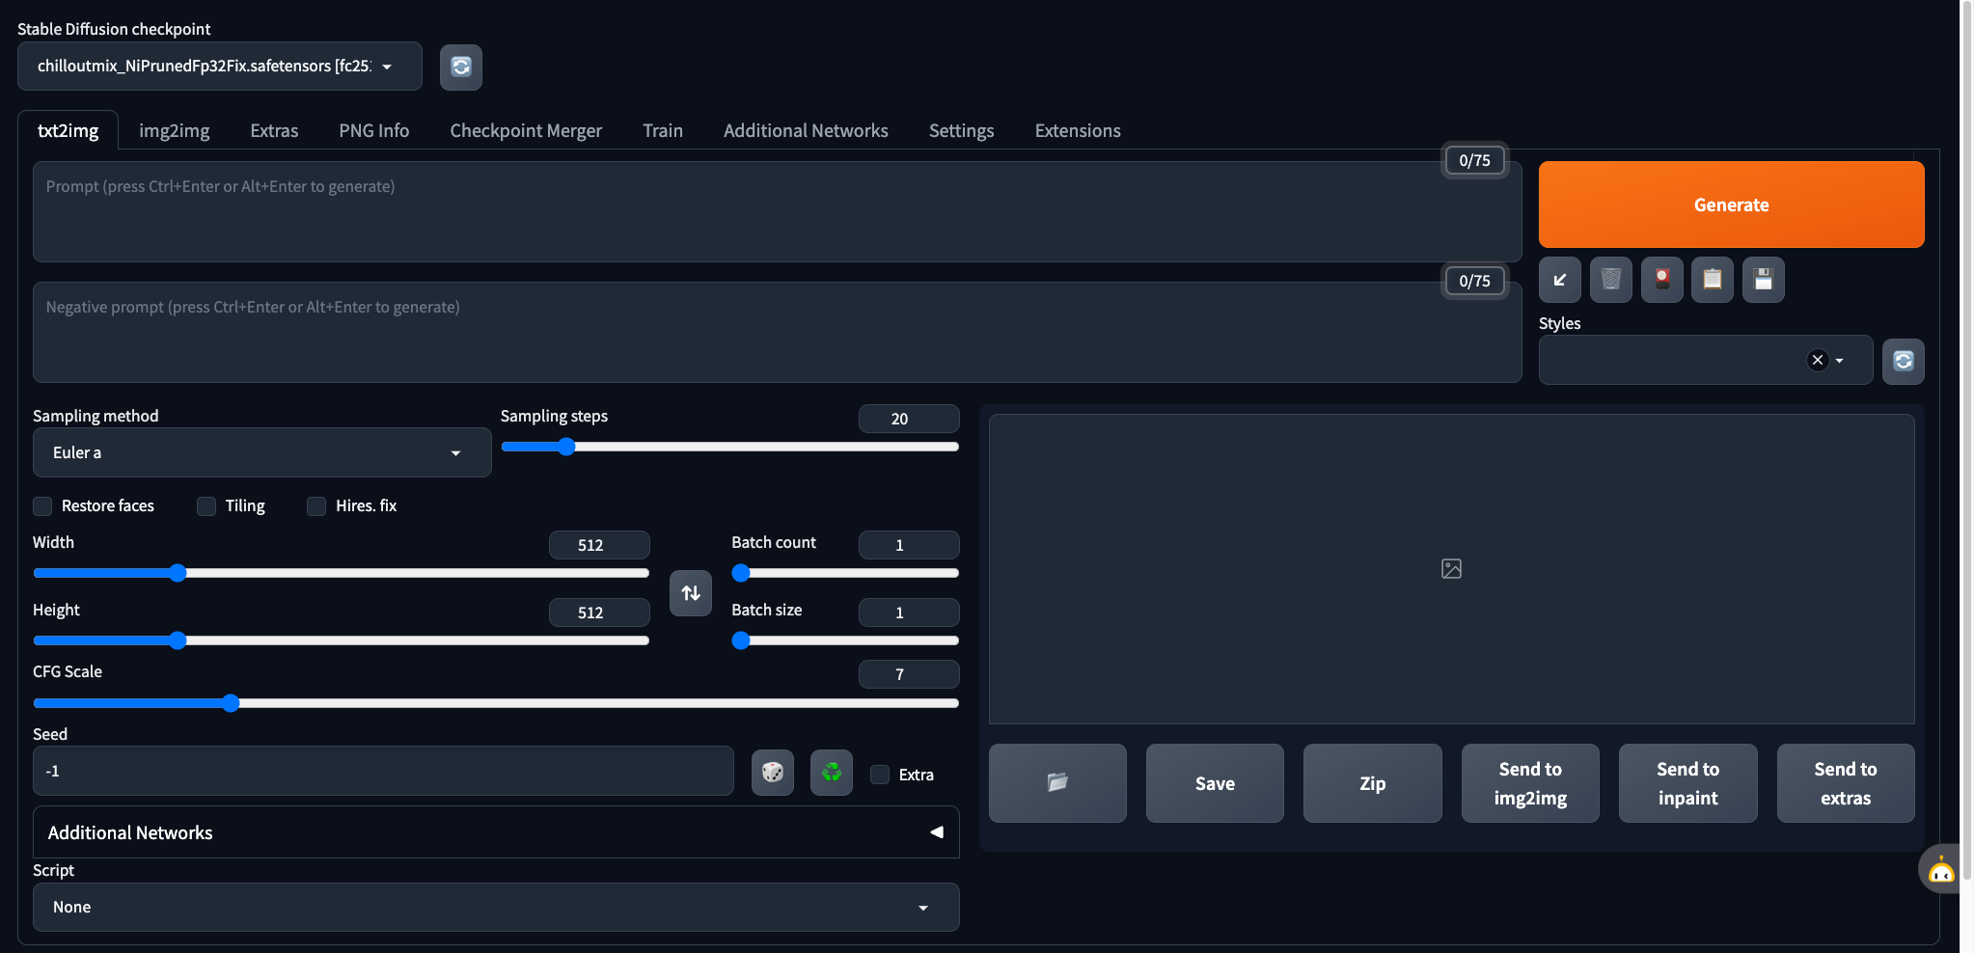Expand the Additional Networks accordion
Image resolution: width=1974 pixels, height=953 pixels.
(496, 832)
